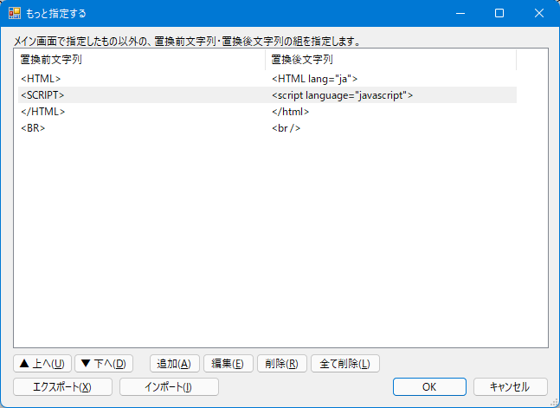This screenshot has height=408, width=560.
Task: Select the <BR> row
Action: click(33, 128)
